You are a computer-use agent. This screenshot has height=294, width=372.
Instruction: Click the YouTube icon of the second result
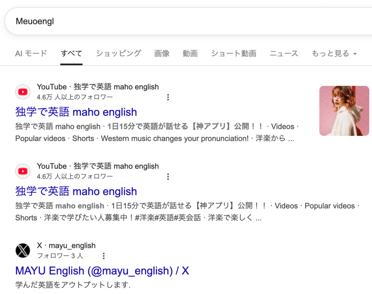click(23, 171)
